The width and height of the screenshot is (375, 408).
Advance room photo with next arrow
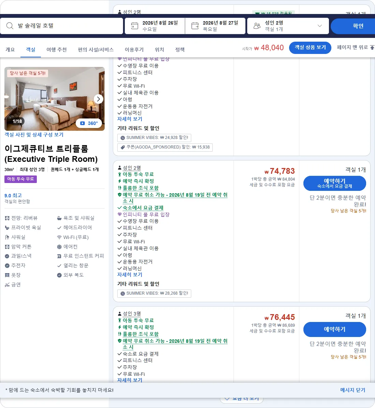point(99,99)
